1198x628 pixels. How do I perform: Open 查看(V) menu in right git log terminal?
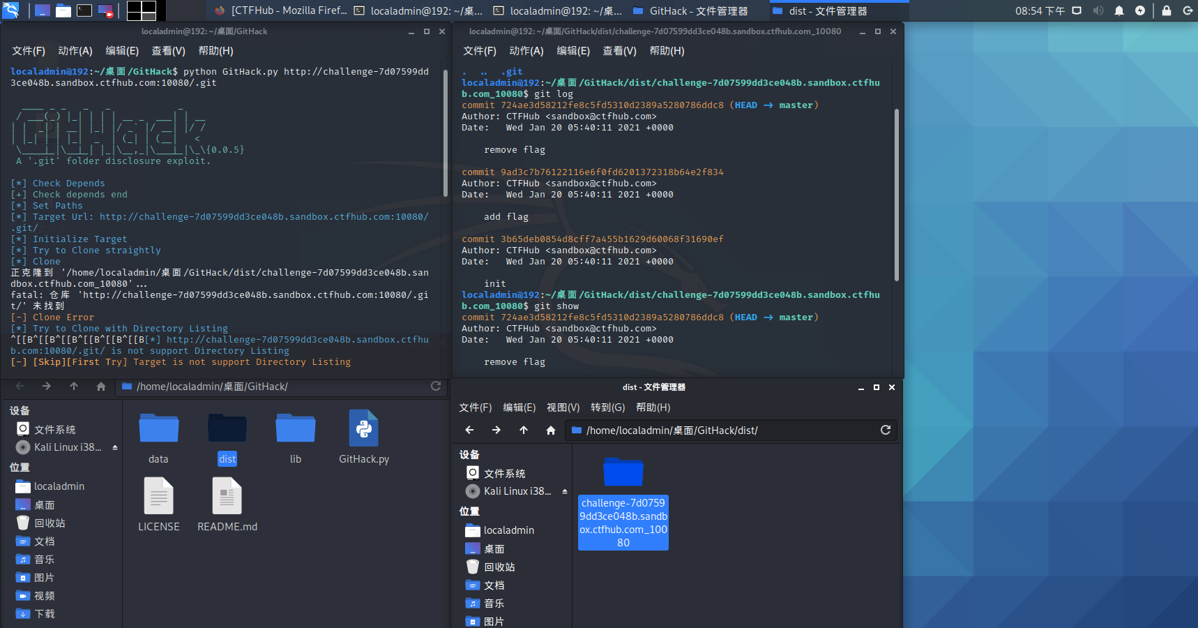pyautogui.click(x=620, y=51)
